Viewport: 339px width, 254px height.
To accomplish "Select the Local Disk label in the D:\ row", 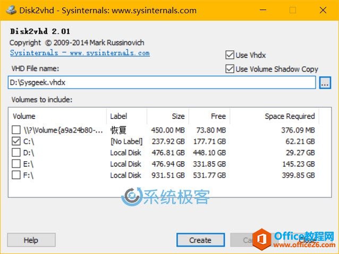I will point(125,153).
